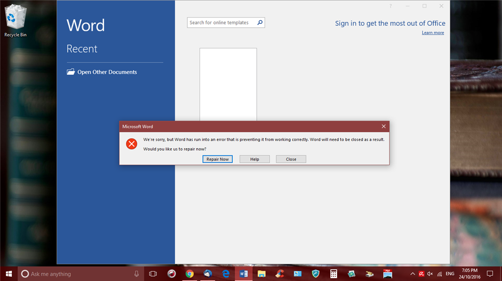This screenshot has height=281, width=502.
Task: Click the magnifier search icon for templates
Action: 260,22
